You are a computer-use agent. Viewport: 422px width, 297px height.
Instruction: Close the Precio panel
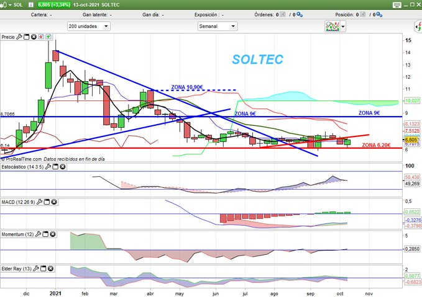[34, 37]
